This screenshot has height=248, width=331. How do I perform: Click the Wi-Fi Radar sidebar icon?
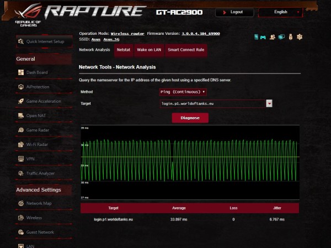(21, 144)
